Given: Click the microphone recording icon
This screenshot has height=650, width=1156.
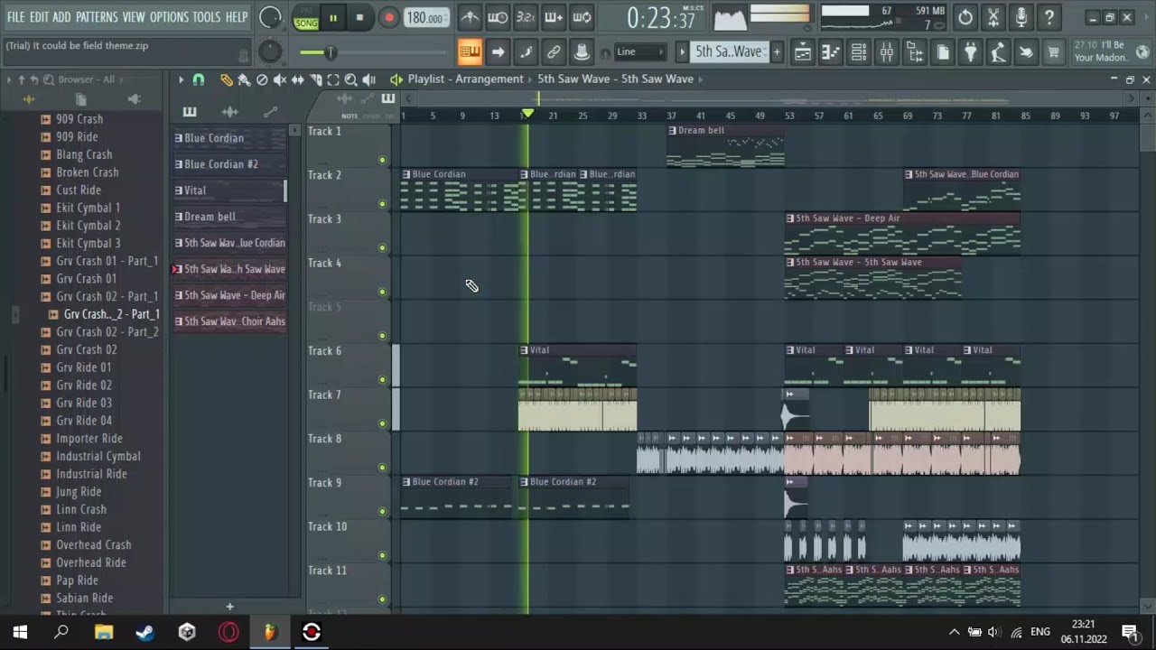Looking at the screenshot, I should [x=1021, y=17].
